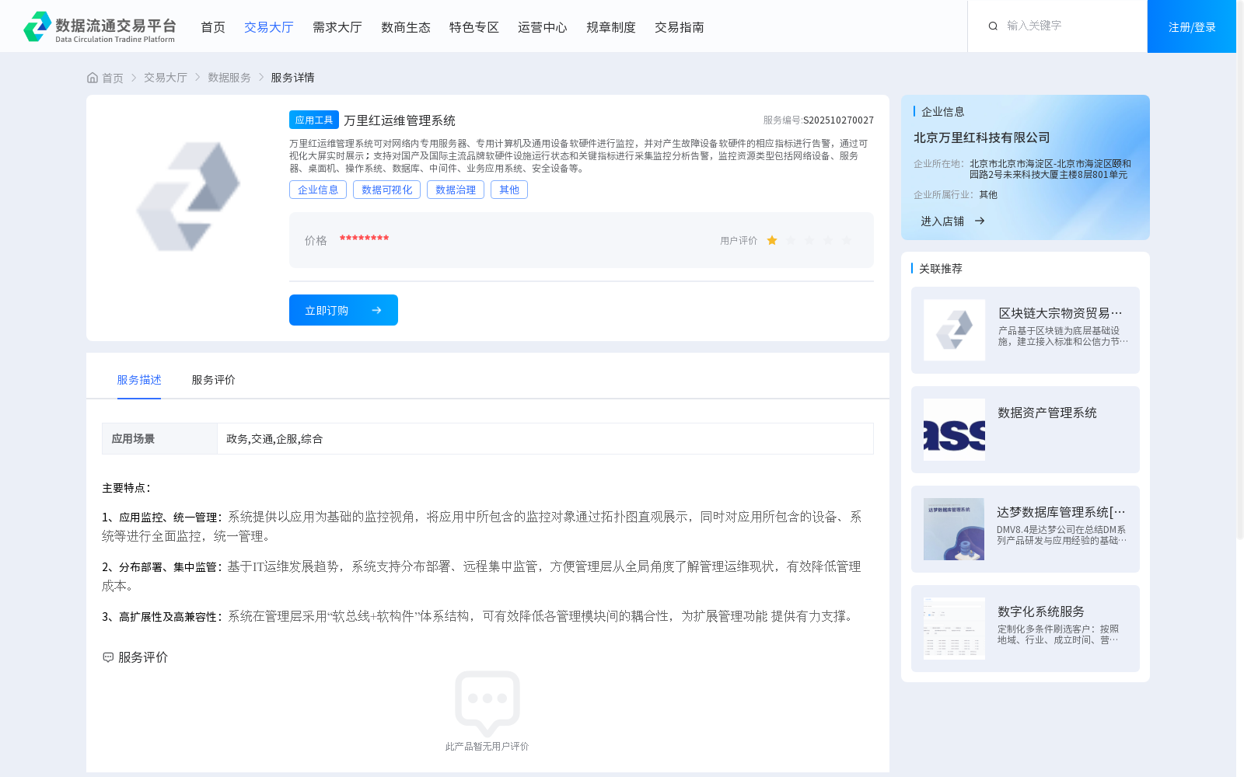The width and height of the screenshot is (1244, 777).
Task: Click the masked price asterisks
Action: point(364,239)
